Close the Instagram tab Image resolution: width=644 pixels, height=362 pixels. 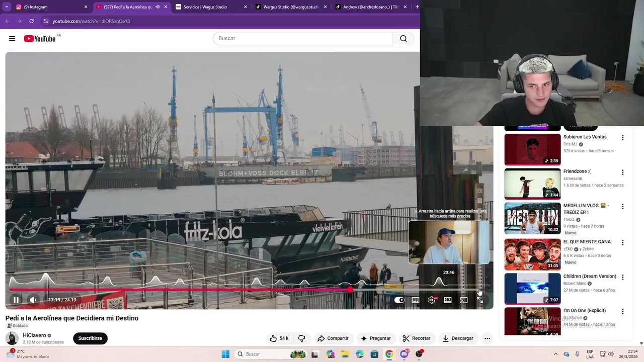(x=86, y=7)
